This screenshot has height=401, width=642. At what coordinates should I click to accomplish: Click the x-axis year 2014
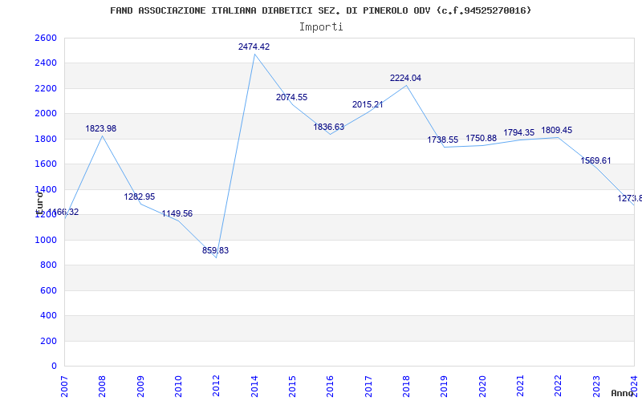click(254, 387)
